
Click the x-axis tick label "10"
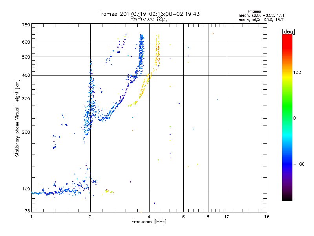click(227, 217)
